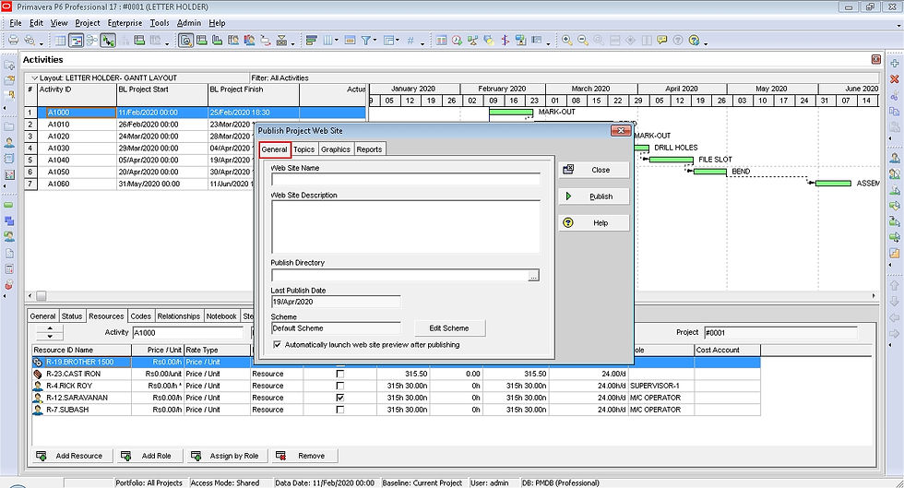Toggle the checkbox in R-23.CAST IRON row
The width and height of the screenshot is (904, 488).
click(340, 374)
